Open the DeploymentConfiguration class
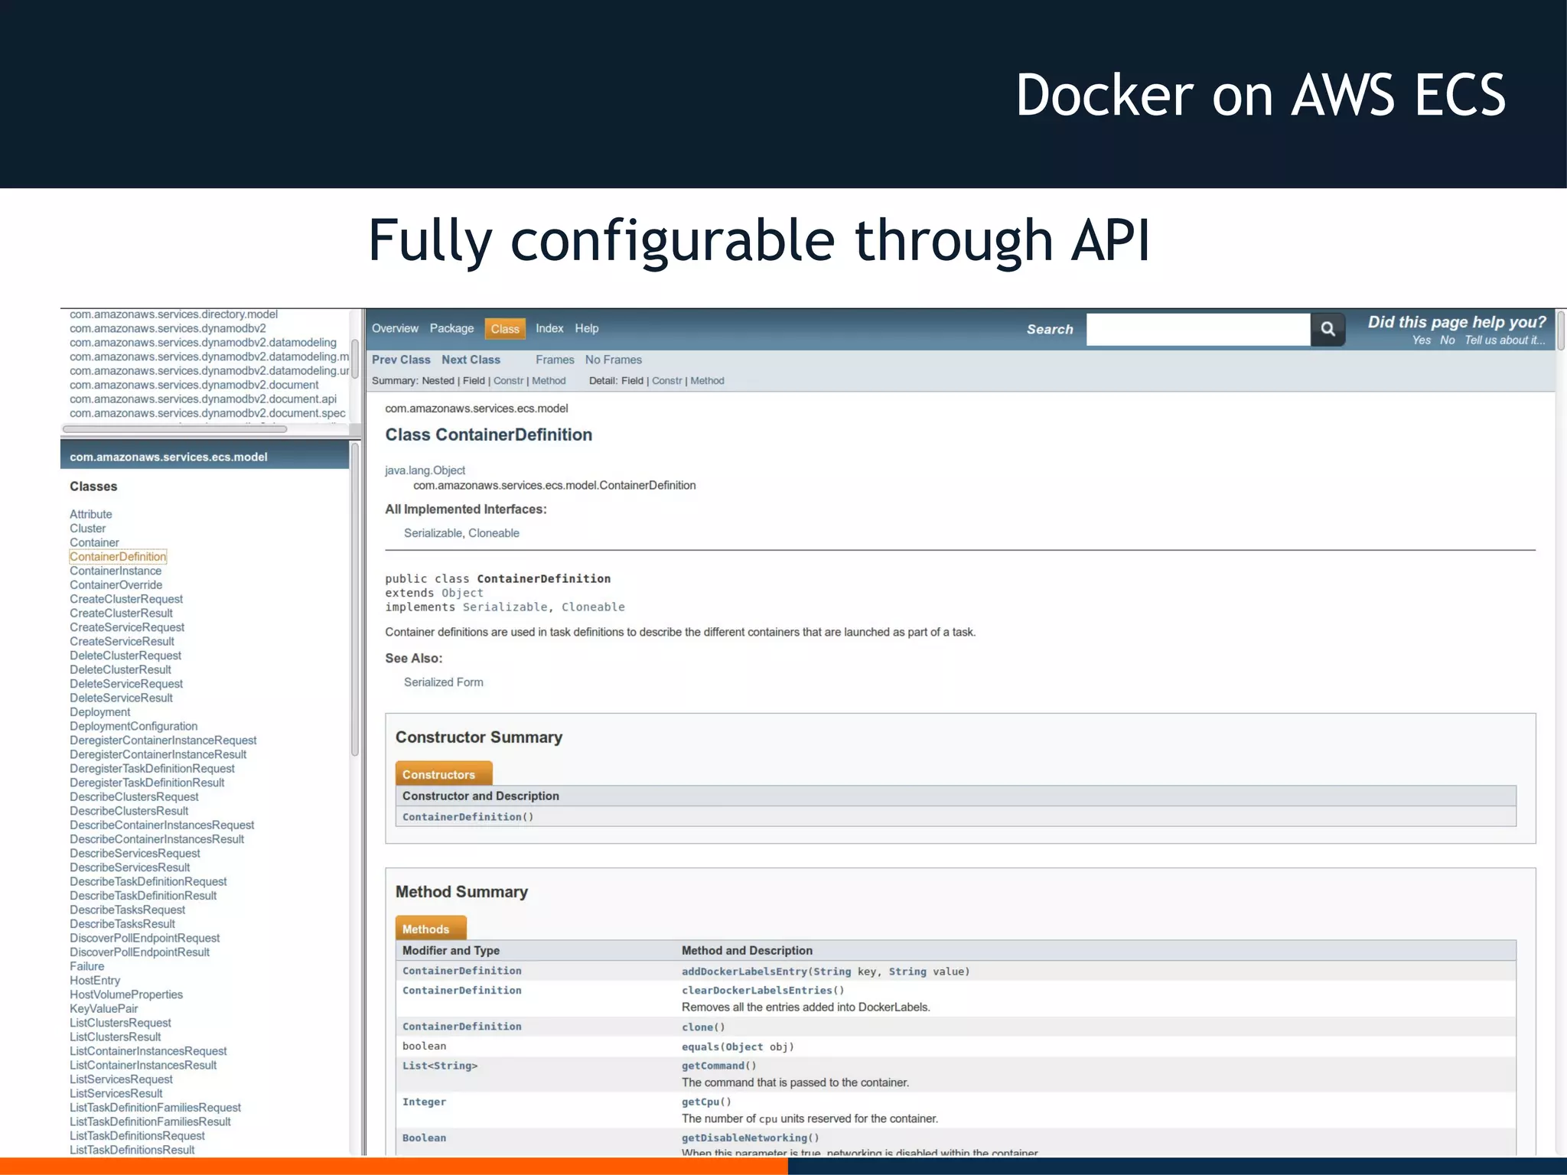Screen dimensions: 1567x1175 click(133, 727)
